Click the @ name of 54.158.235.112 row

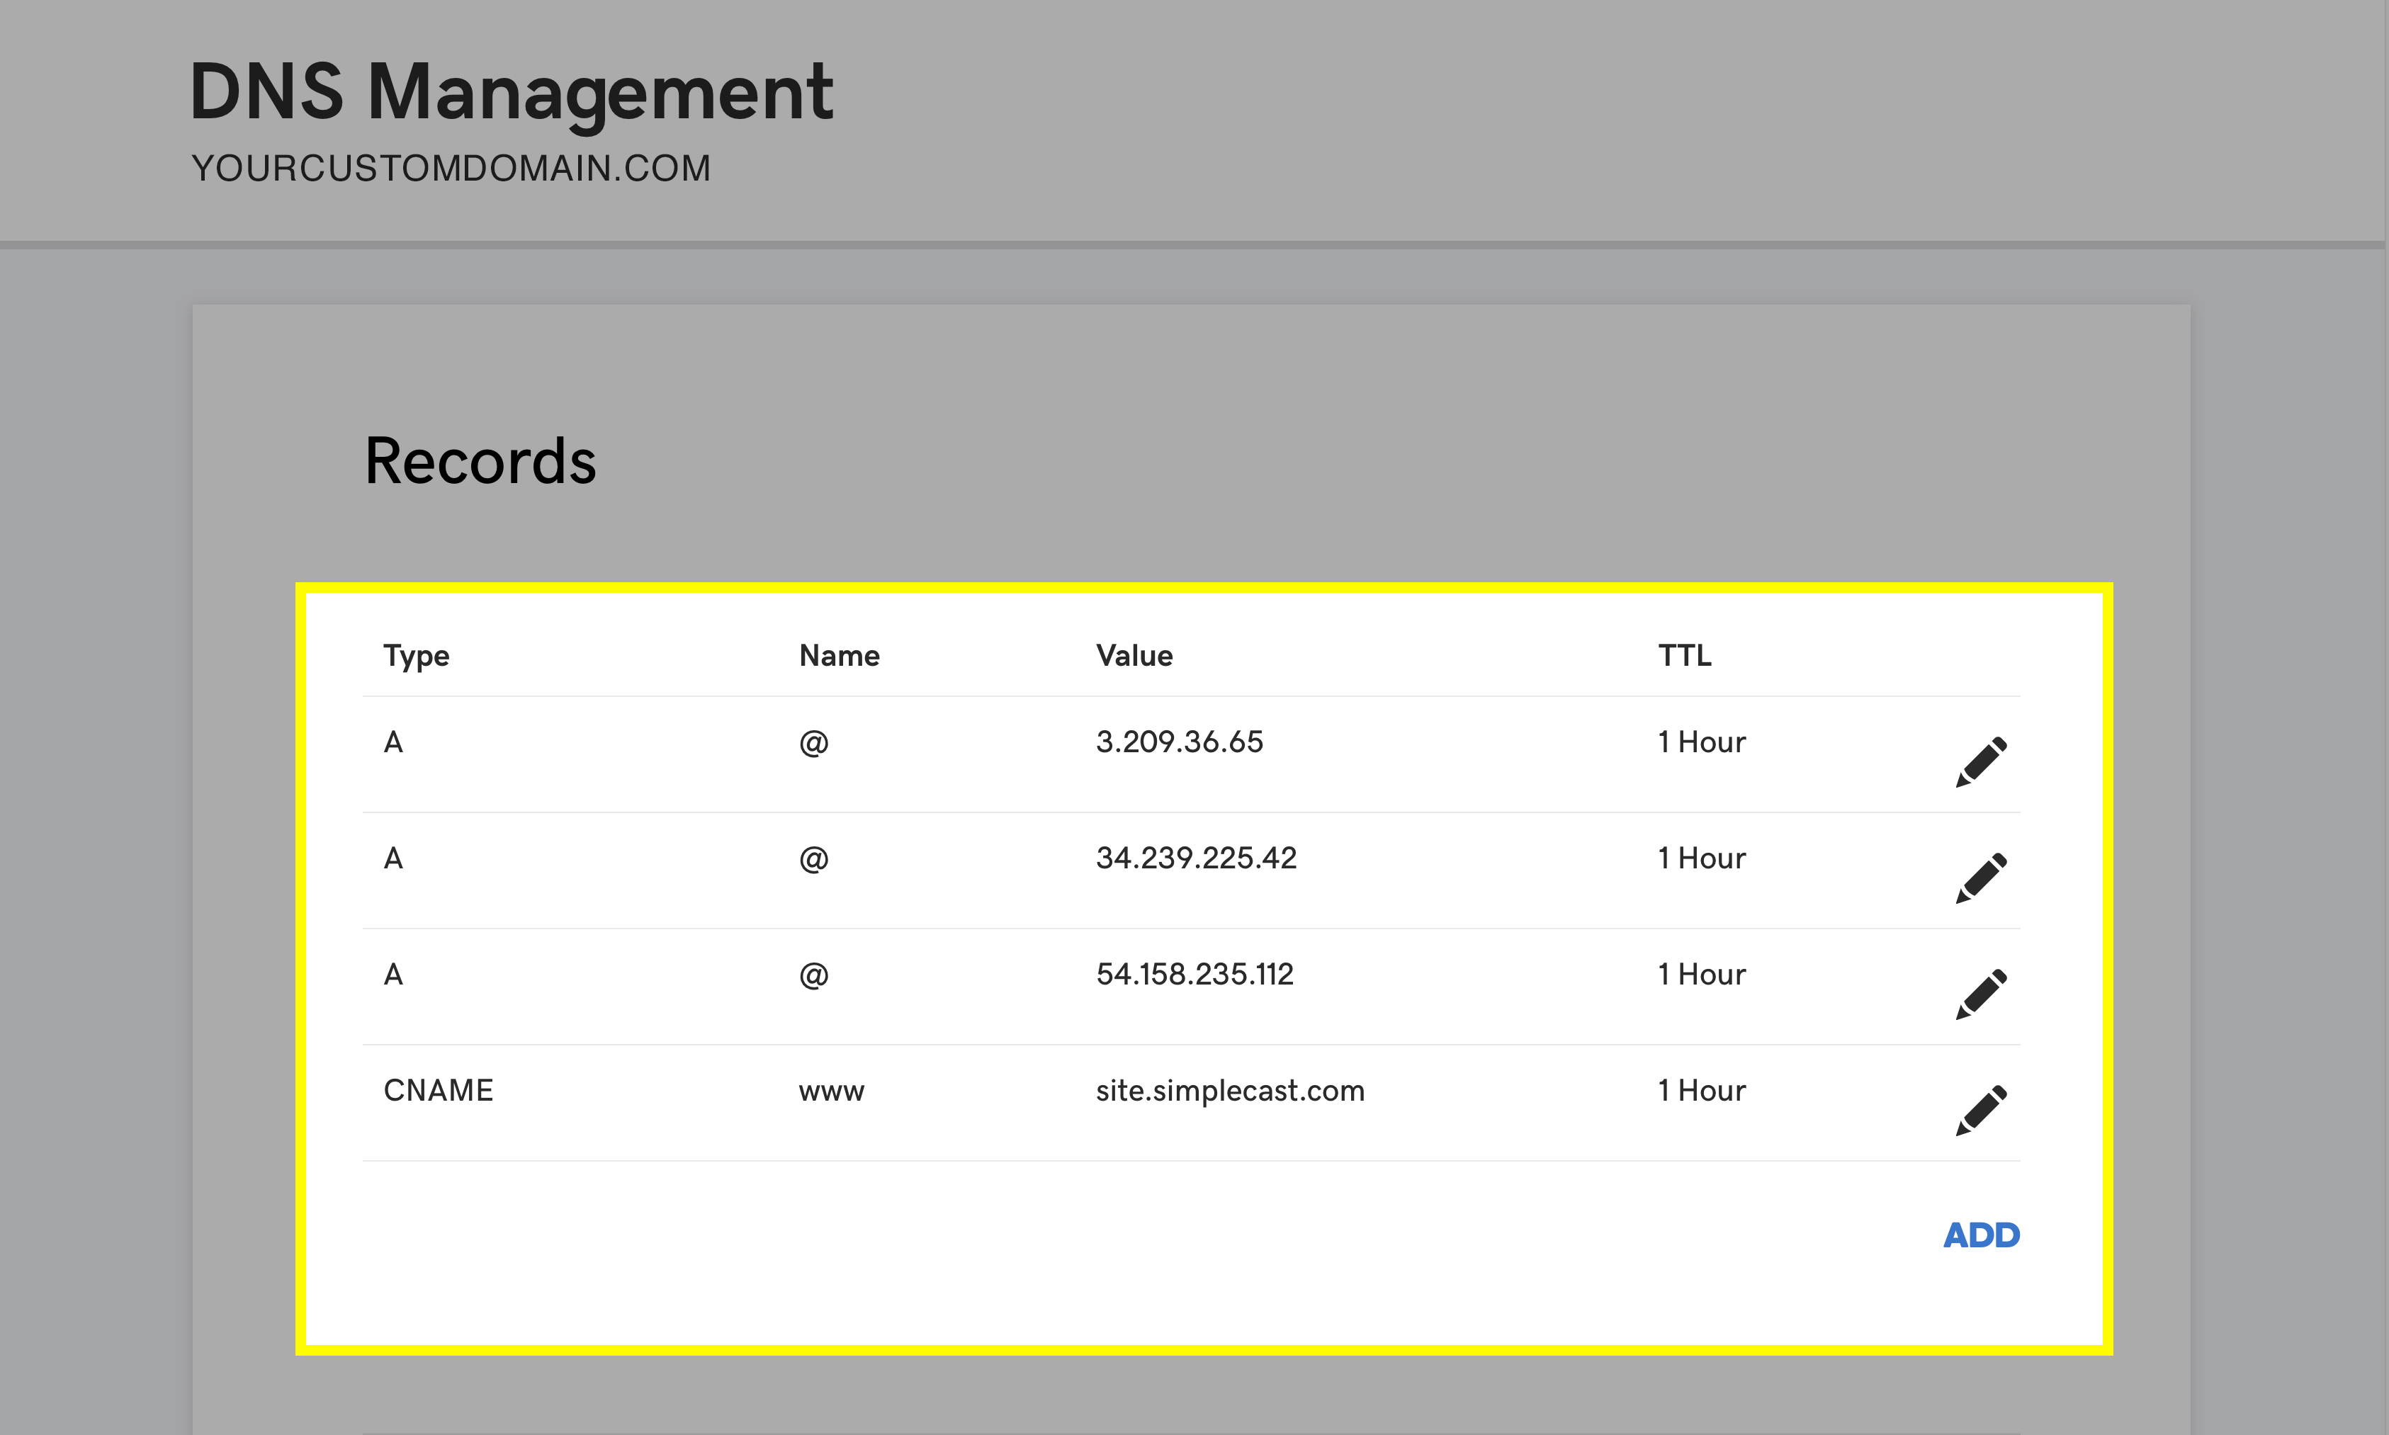[814, 975]
